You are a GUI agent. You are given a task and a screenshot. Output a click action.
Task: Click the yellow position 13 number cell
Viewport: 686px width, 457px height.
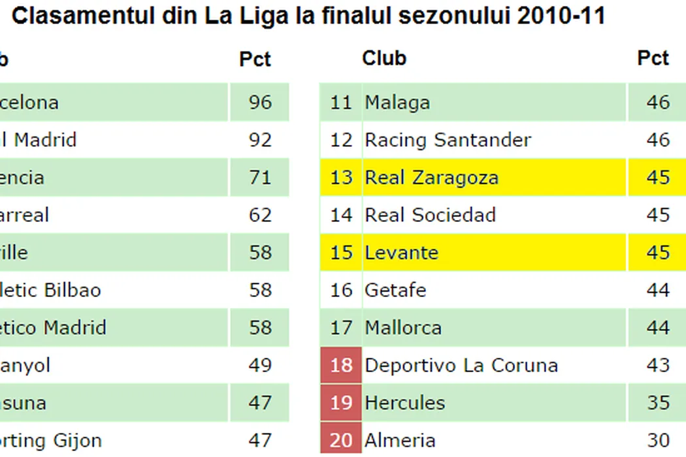click(341, 178)
